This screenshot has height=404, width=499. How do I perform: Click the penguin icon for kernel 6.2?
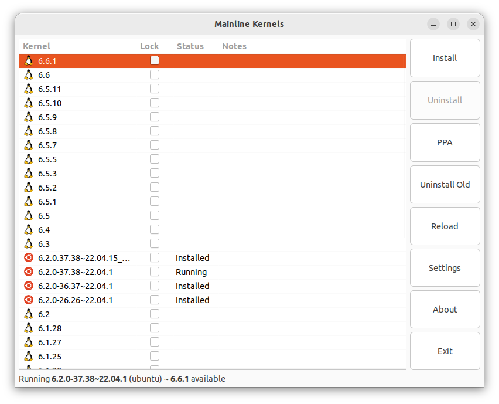pyautogui.click(x=29, y=314)
